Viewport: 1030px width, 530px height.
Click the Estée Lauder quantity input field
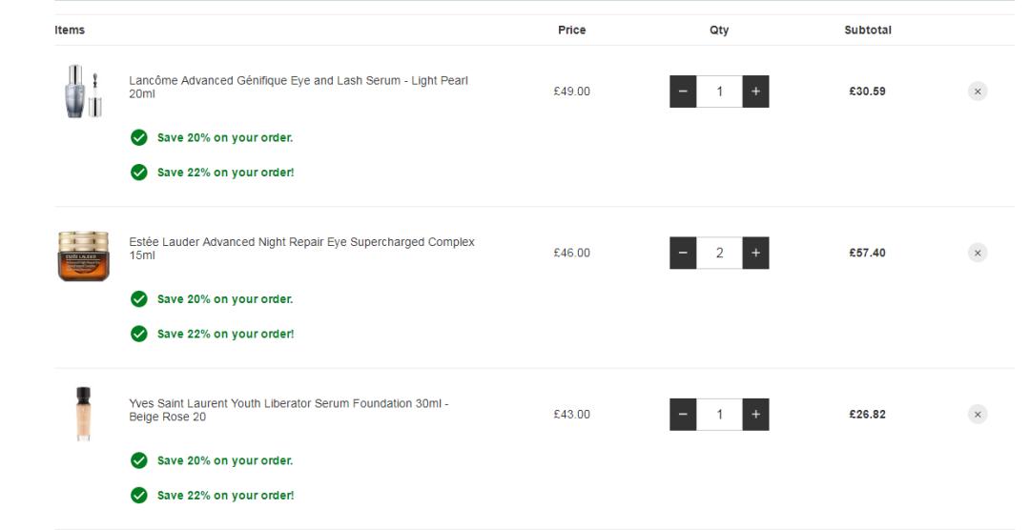point(719,253)
